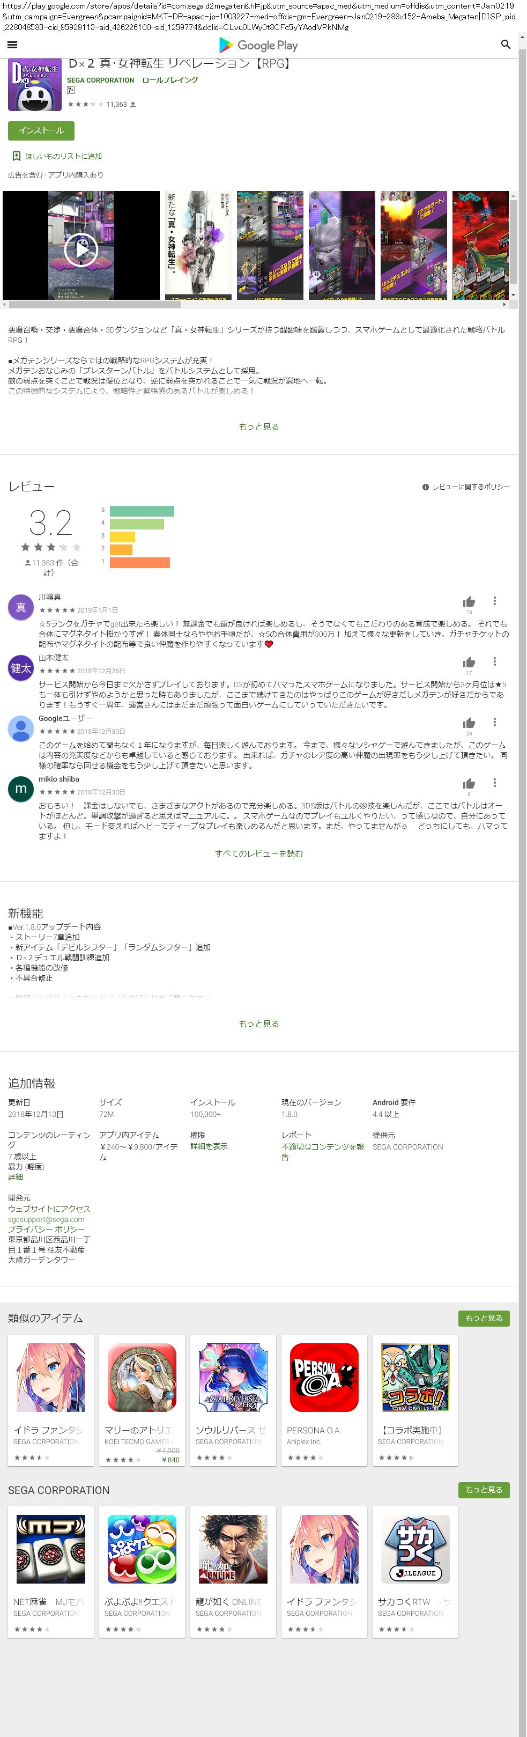527x1737 pixels.
Task: Click 山本健太's reviewer avatar
Action: (21, 667)
